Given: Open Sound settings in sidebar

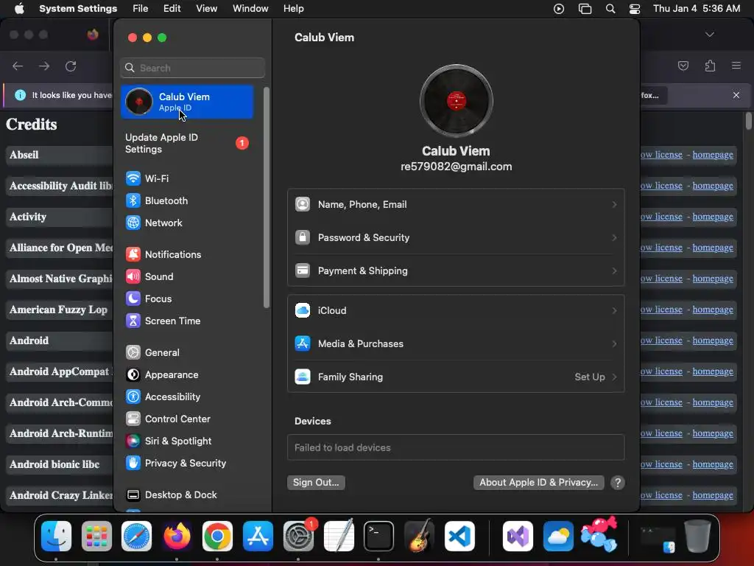Looking at the screenshot, I should 149,277.
